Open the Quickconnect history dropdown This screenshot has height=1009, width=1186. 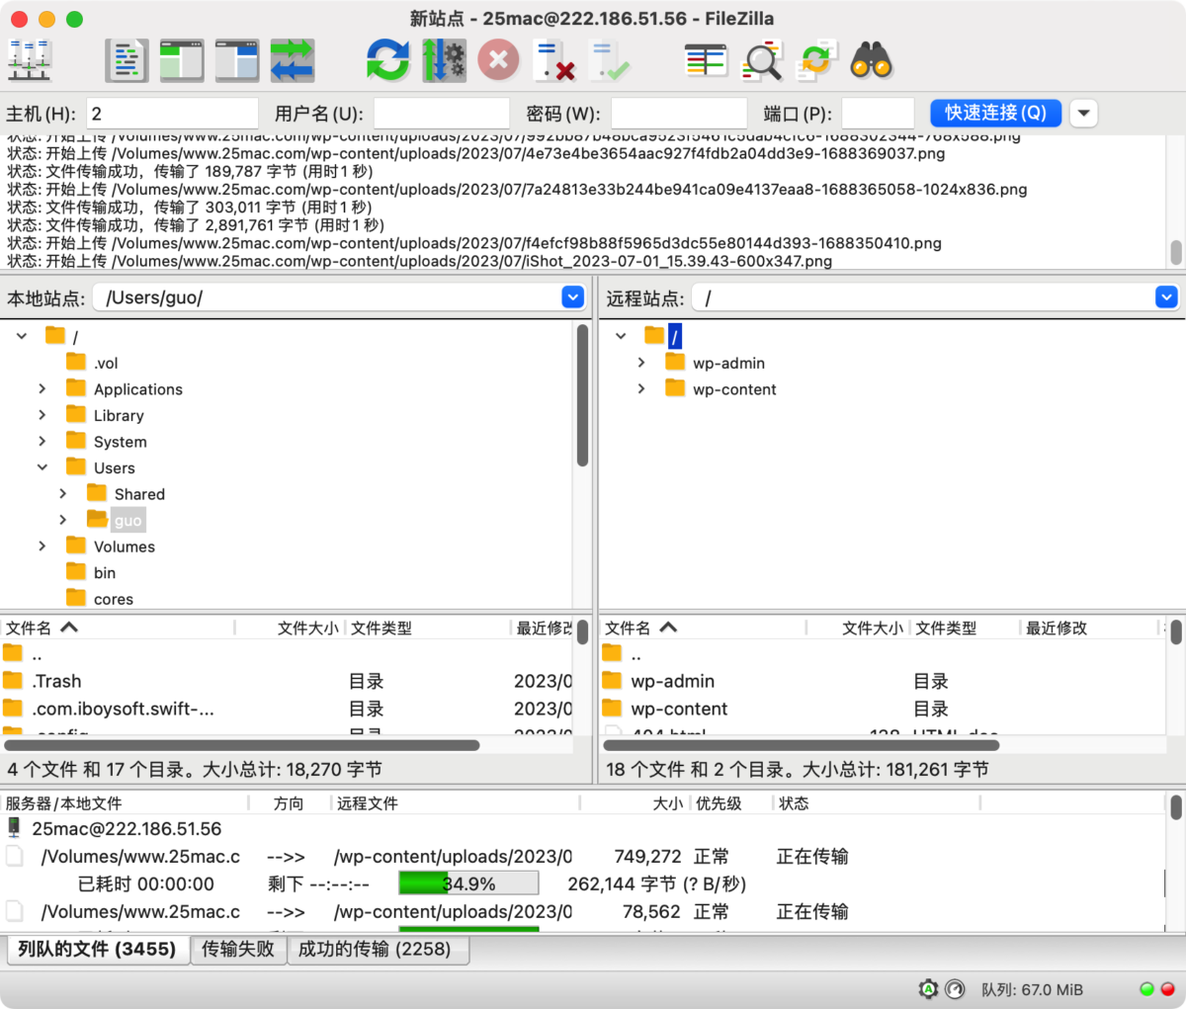pyautogui.click(x=1083, y=113)
